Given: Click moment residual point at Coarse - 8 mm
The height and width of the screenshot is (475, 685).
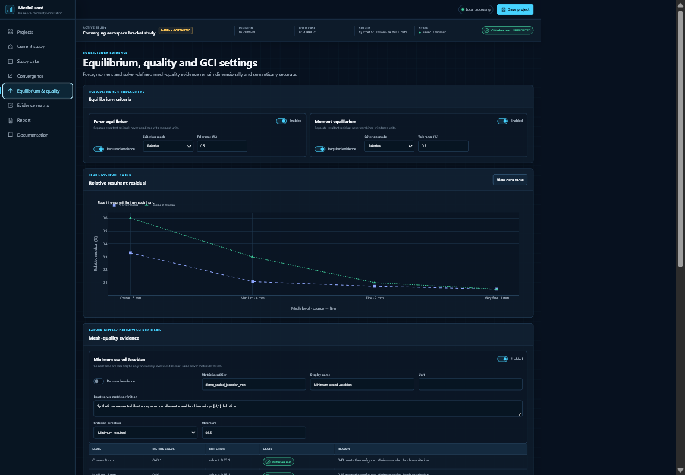Looking at the screenshot, I should coord(130,218).
